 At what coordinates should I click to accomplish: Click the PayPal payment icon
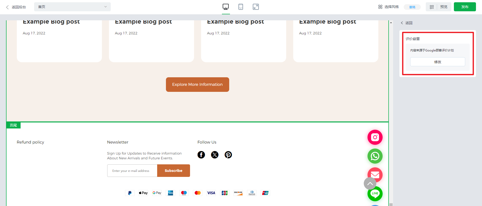pyautogui.click(x=130, y=193)
